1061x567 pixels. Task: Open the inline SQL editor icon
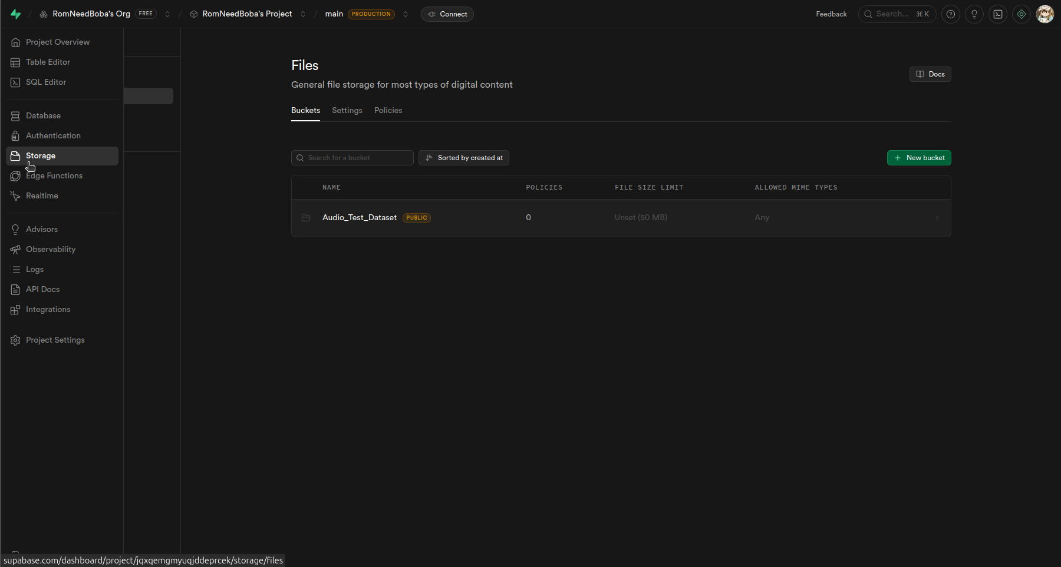998,14
